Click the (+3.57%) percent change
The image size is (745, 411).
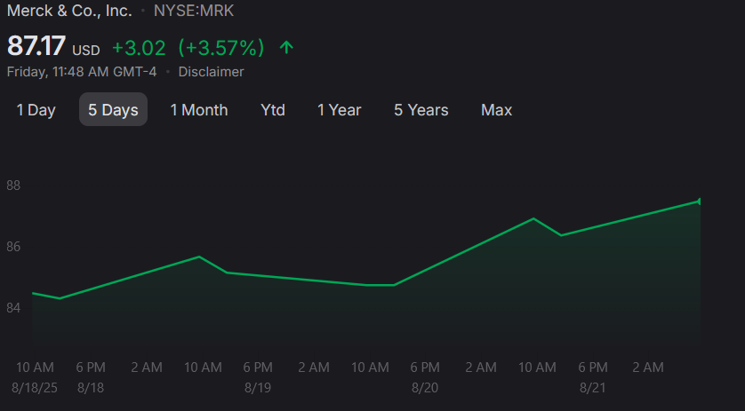pos(221,47)
